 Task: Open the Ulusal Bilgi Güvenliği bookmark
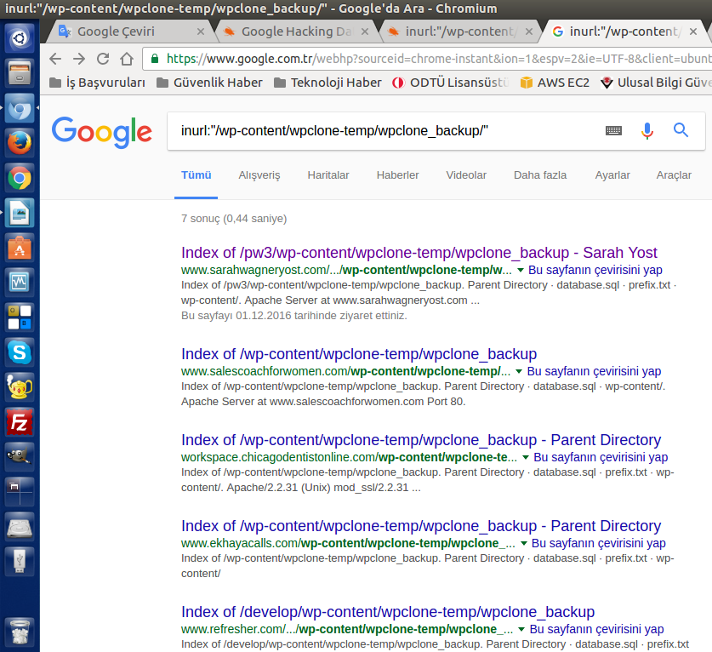coord(656,83)
